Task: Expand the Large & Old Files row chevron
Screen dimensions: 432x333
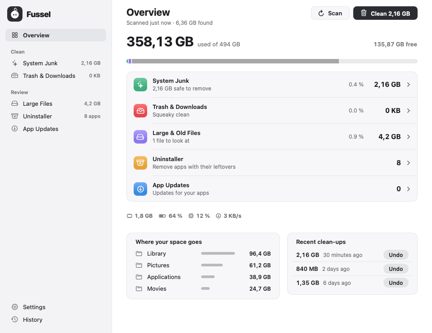Action: click(x=409, y=137)
